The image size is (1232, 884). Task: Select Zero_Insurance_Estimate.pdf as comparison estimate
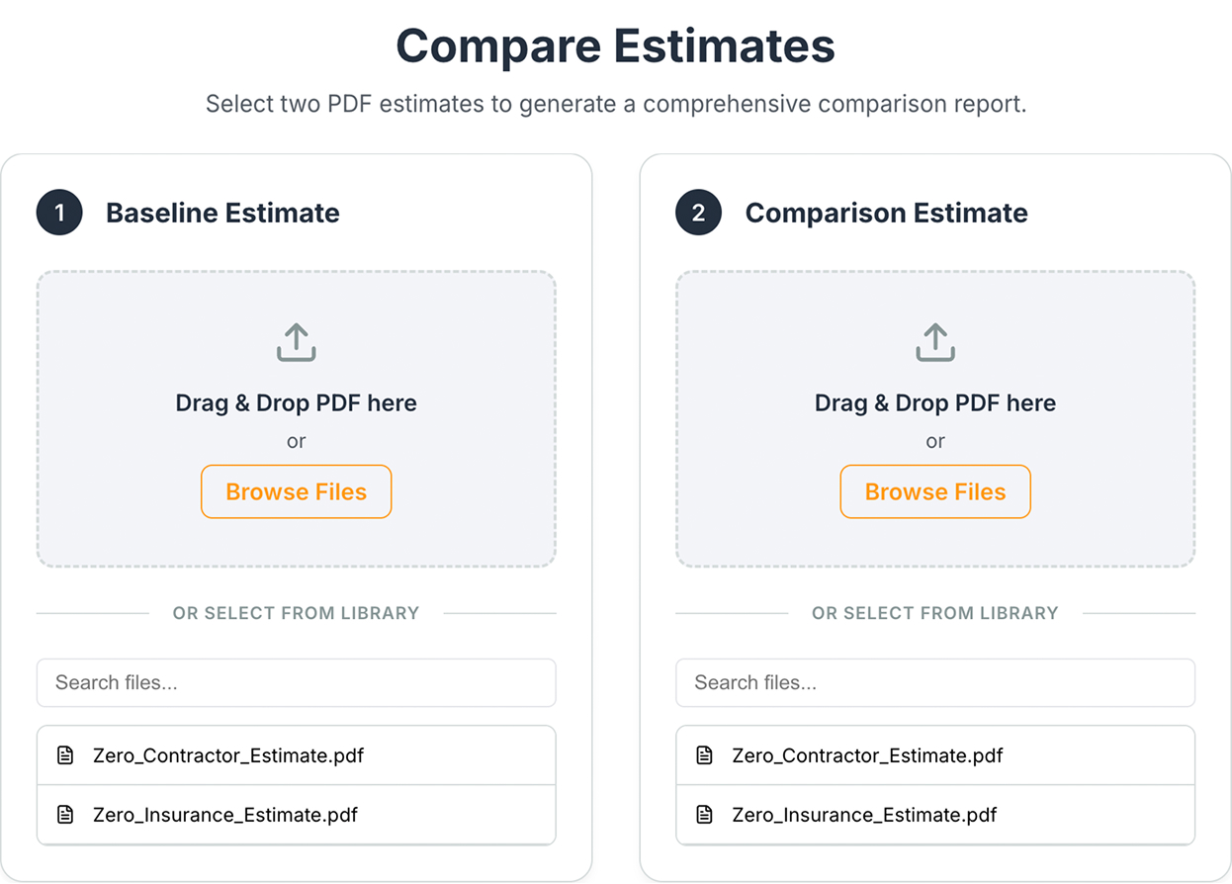935,815
